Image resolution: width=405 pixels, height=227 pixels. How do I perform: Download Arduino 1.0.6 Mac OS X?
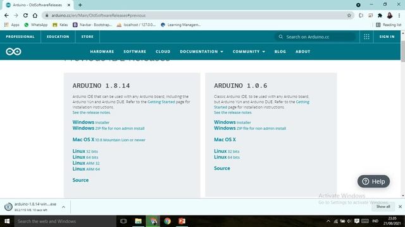pos(225,140)
